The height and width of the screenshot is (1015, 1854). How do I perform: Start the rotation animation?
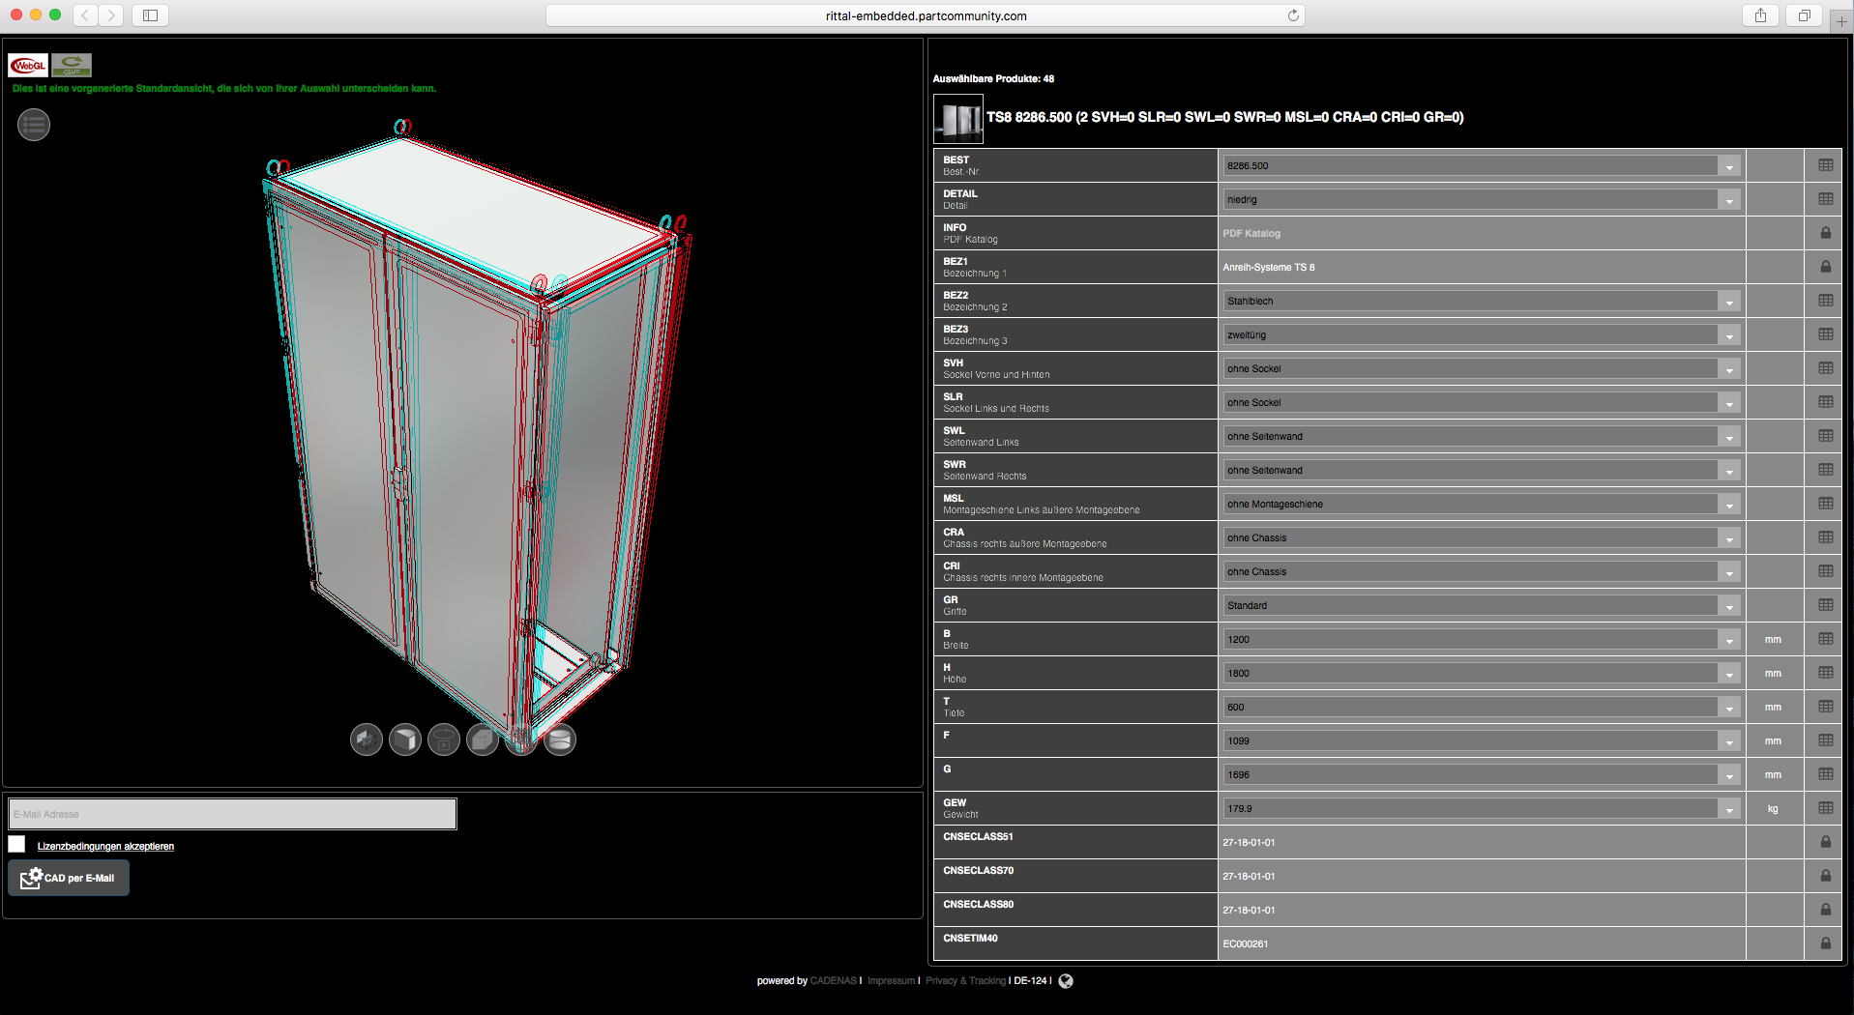(444, 739)
